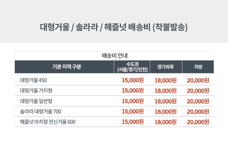Click the page title about 착불발송 배송비

(x=114, y=27)
